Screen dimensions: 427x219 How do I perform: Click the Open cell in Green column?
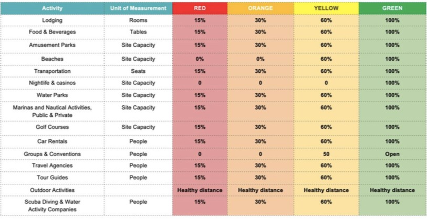[x=392, y=154]
